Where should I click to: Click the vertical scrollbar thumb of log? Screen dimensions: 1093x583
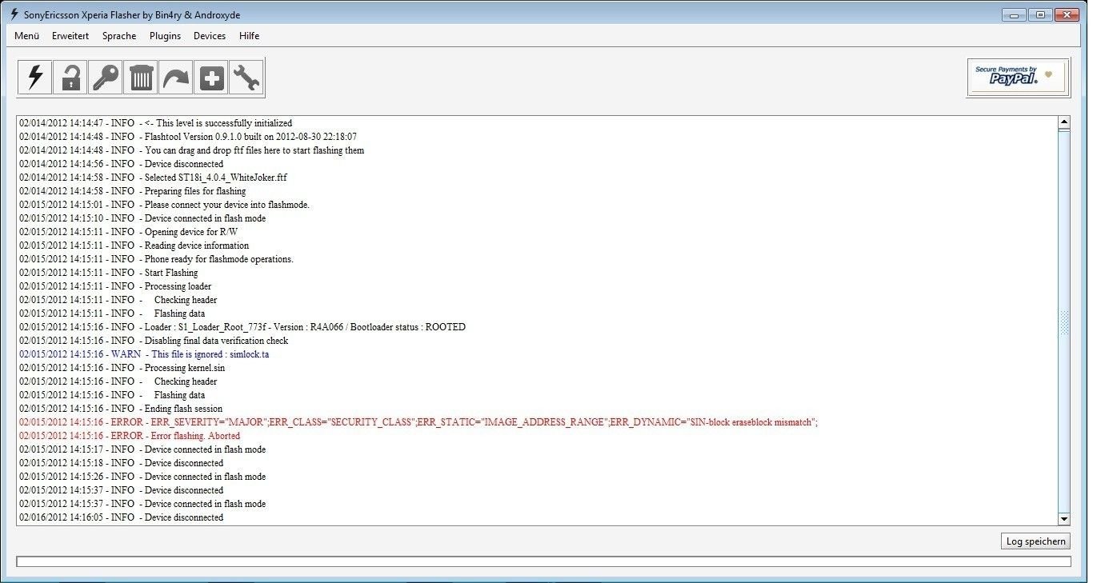1064,321
